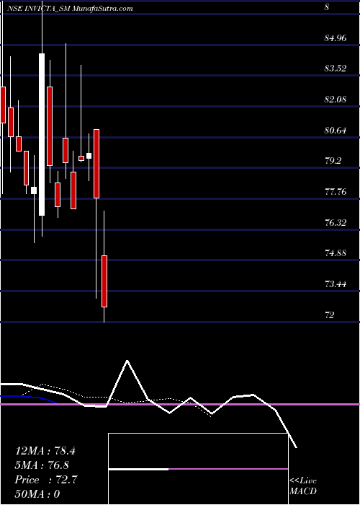Click the 77.76 price axis label
The image size is (360, 505).
coord(336,192)
